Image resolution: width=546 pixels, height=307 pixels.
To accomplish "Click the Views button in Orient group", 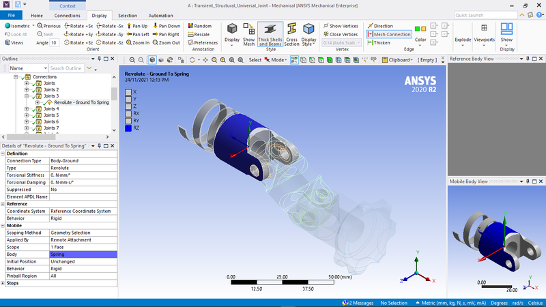I will pyautogui.click(x=14, y=42).
